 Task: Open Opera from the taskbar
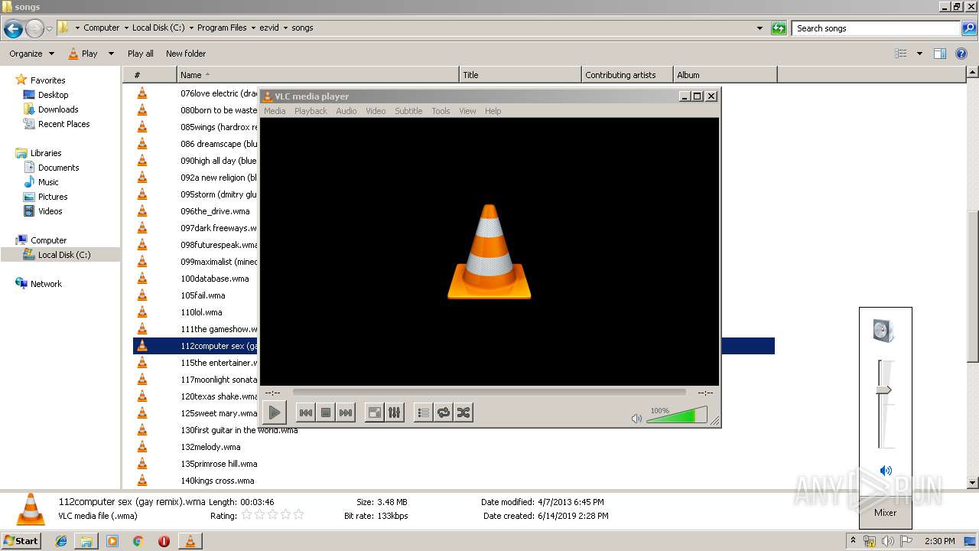pos(164,541)
